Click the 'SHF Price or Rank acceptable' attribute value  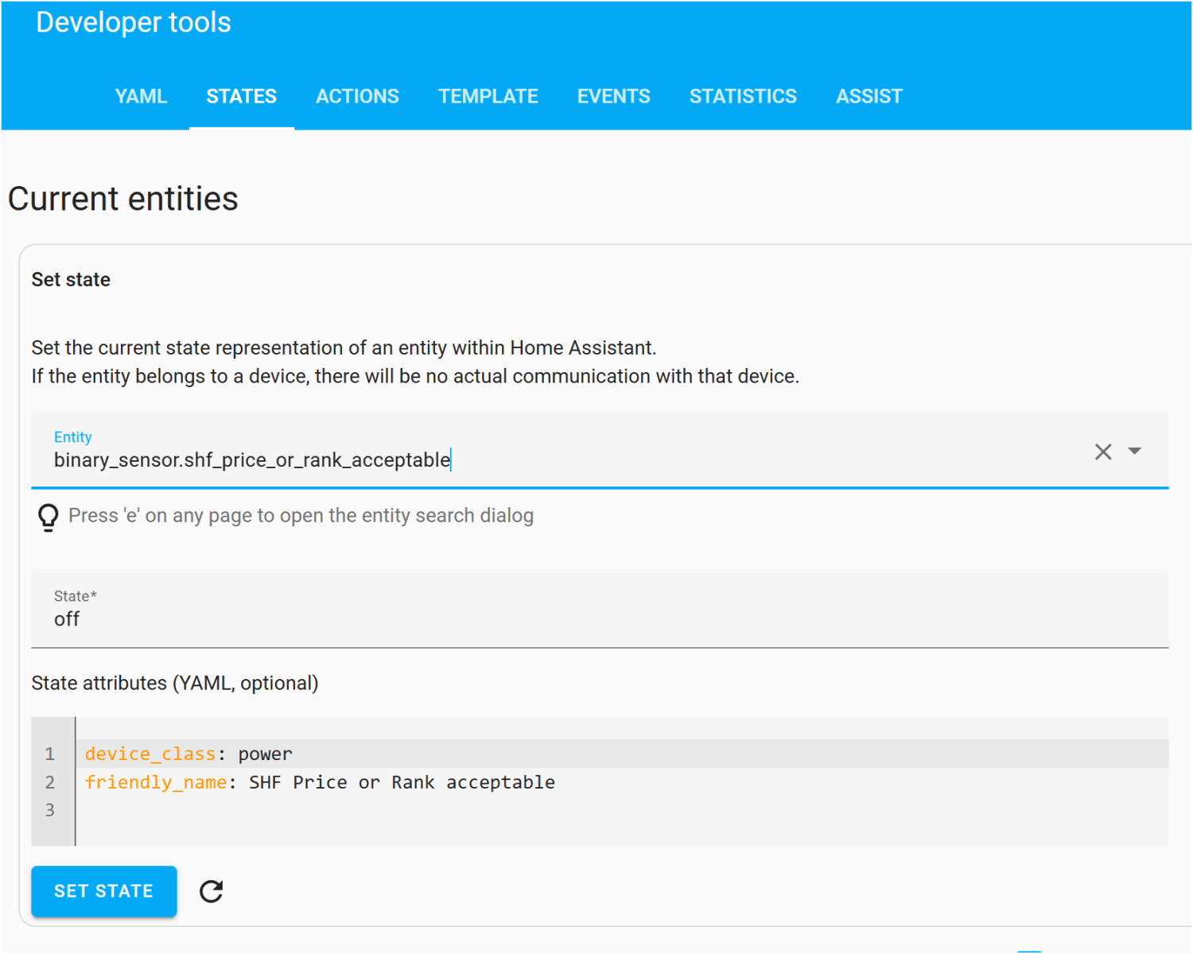[x=402, y=782]
